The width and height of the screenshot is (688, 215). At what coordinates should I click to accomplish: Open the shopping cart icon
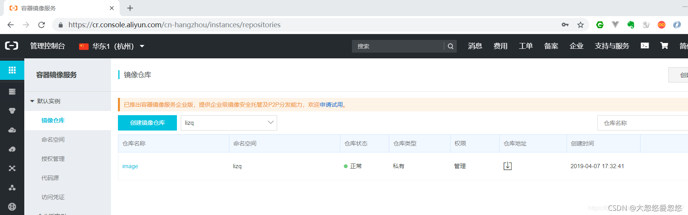[664, 46]
